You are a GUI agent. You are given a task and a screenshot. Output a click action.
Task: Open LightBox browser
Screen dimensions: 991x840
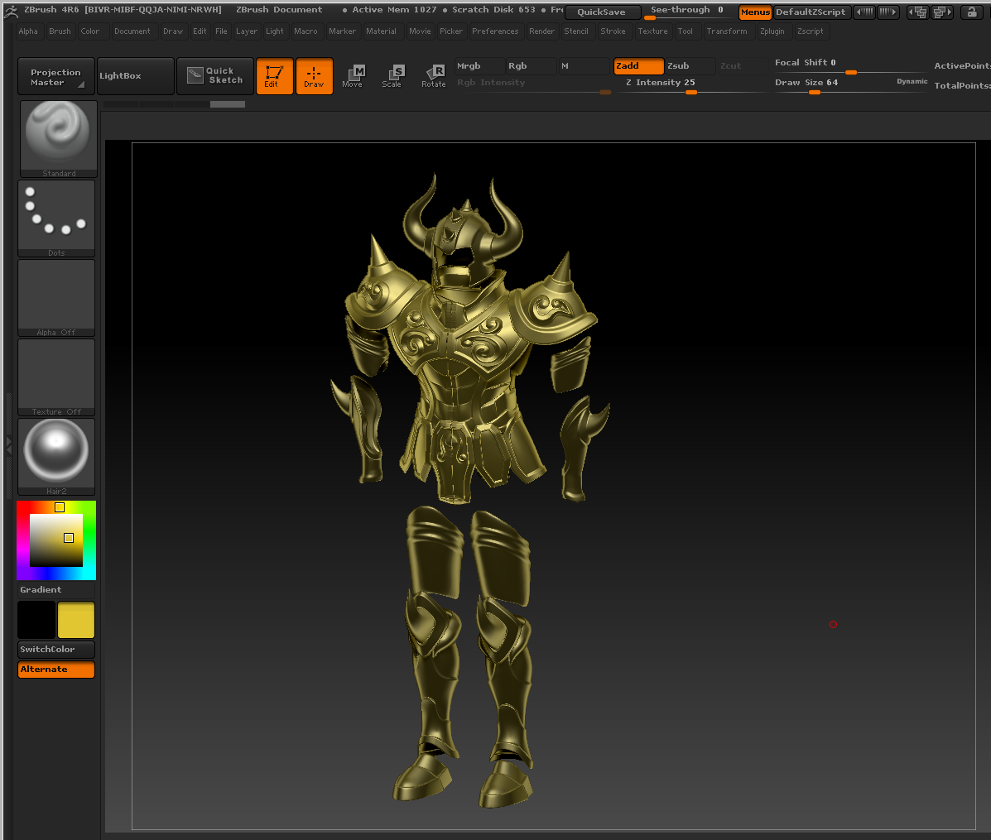click(135, 76)
